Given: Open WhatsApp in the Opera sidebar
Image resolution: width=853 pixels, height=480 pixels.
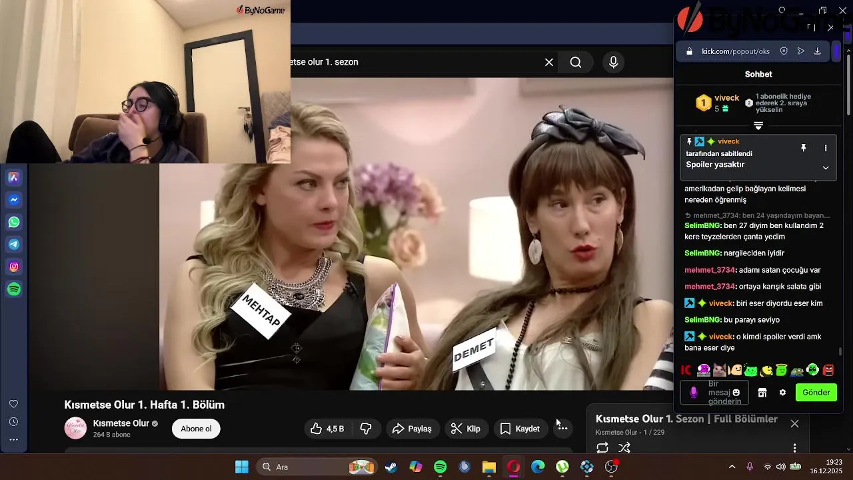Looking at the screenshot, I should point(14,222).
